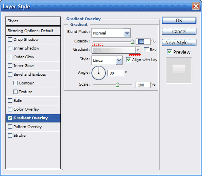Uncheck Align with Layer option

(128, 59)
